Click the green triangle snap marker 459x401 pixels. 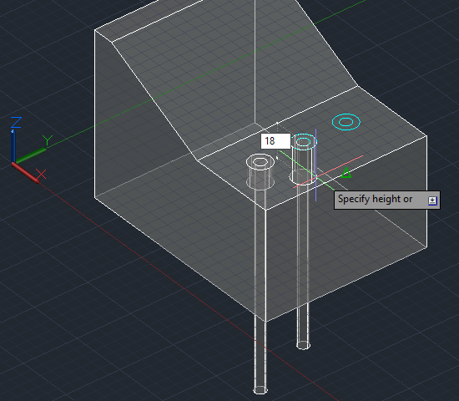point(346,173)
